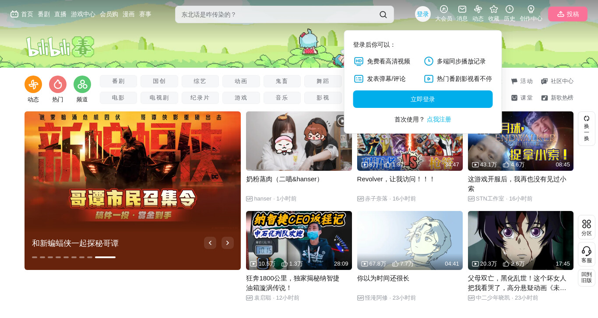Click the green 频道 circle icon
Screen dimensions: 598x318
pos(82,84)
